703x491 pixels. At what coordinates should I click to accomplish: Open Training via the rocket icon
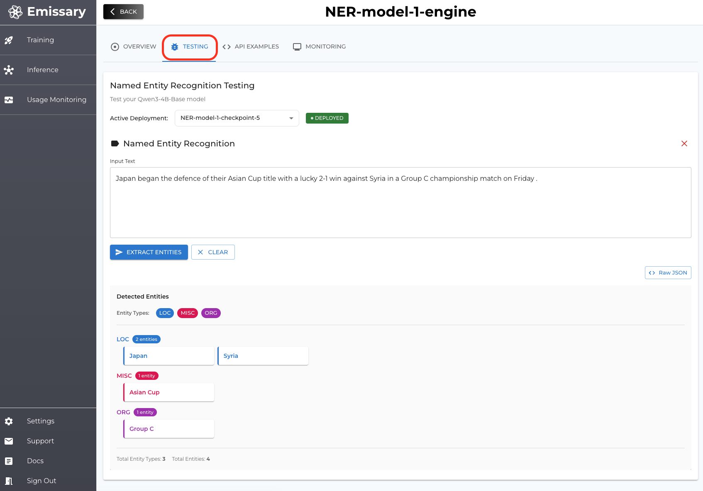[x=9, y=40]
